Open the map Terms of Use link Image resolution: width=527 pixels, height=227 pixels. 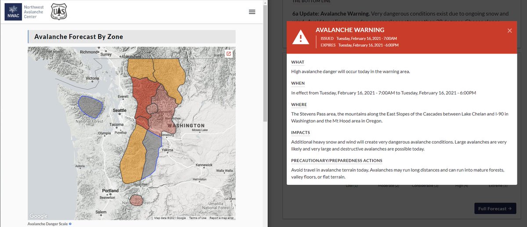pos(198,218)
